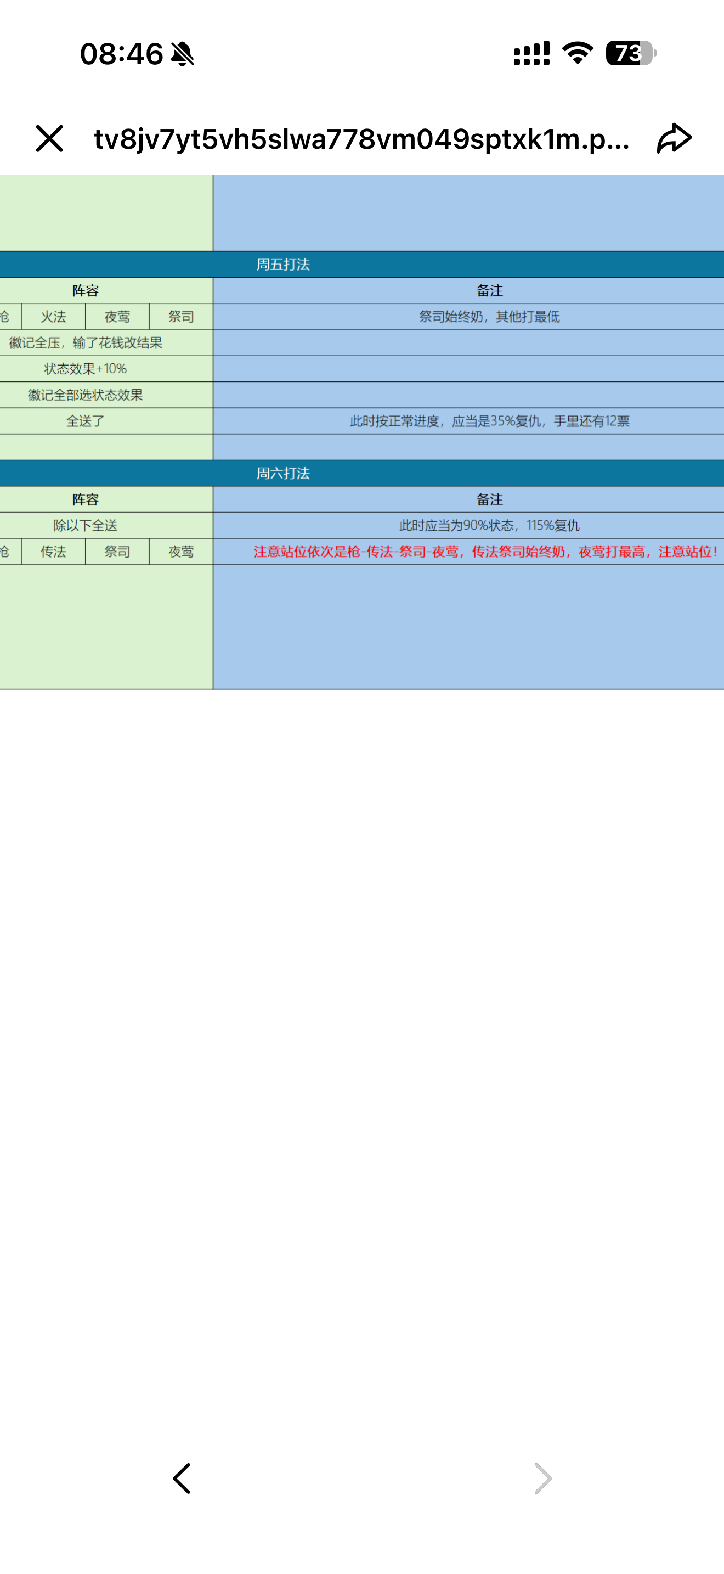Viewport: 724px width, 1574px height.
Task: Go back with the left chevron
Action: (182, 1478)
